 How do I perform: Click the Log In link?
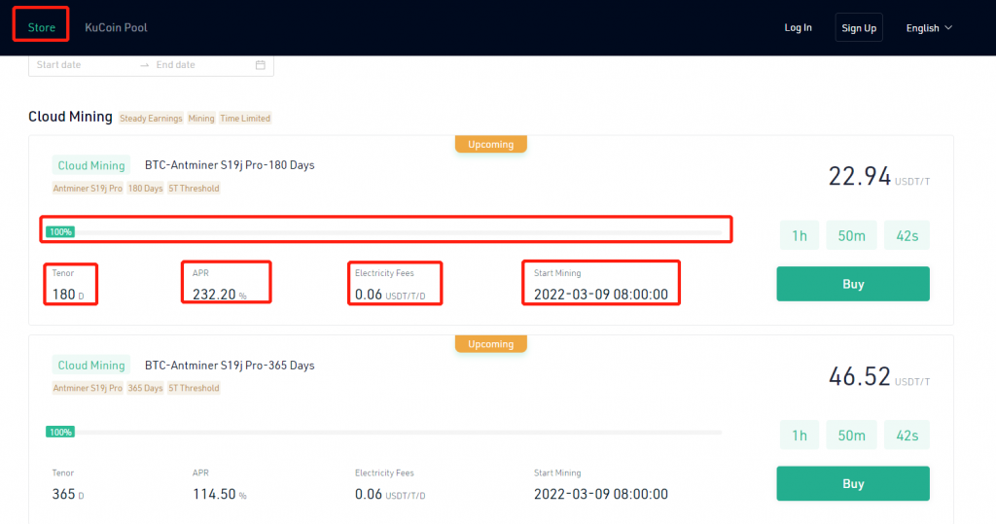[x=798, y=27]
